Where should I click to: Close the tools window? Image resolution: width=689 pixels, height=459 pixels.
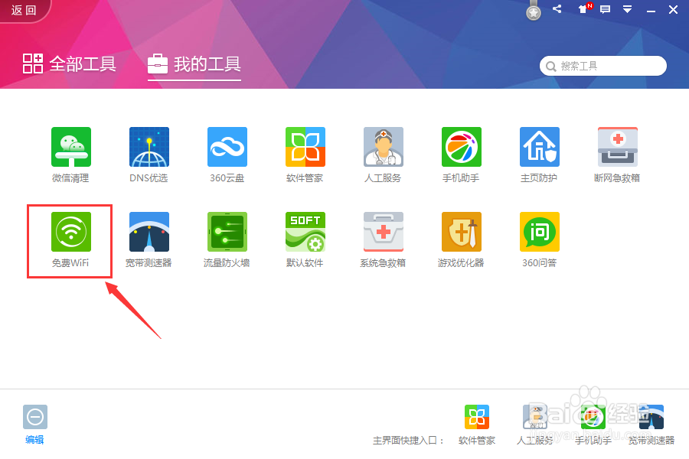click(x=673, y=10)
